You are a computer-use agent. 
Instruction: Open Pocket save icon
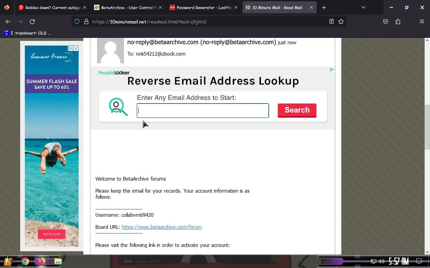click(386, 21)
